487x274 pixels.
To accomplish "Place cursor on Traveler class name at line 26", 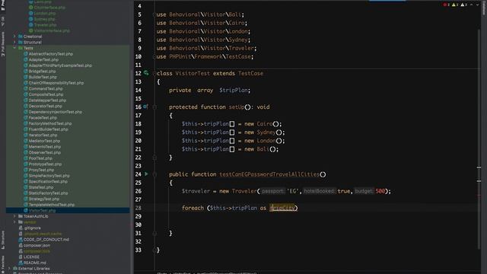I will (244, 191).
